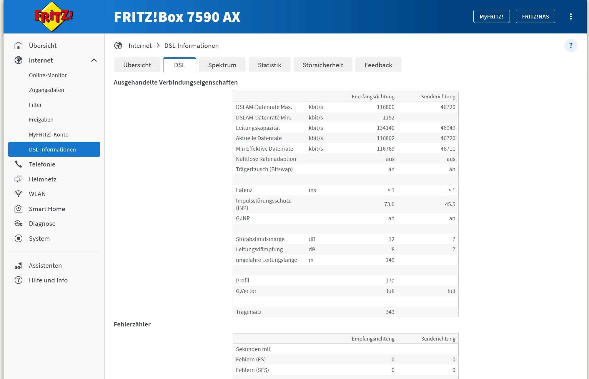Click the System icon in the sidebar
This screenshot has height=379, width=589.
18,239
